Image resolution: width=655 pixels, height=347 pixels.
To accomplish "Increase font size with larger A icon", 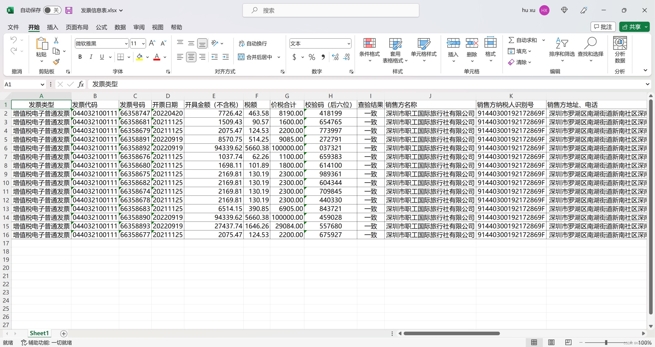I will [152, 43].
